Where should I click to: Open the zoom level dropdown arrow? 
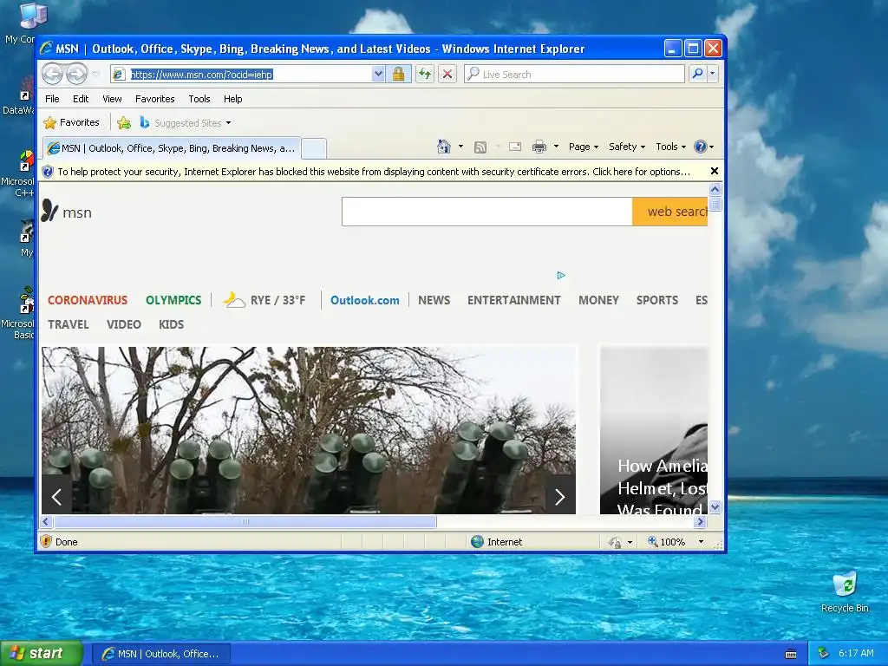click(x=701, y=541)
